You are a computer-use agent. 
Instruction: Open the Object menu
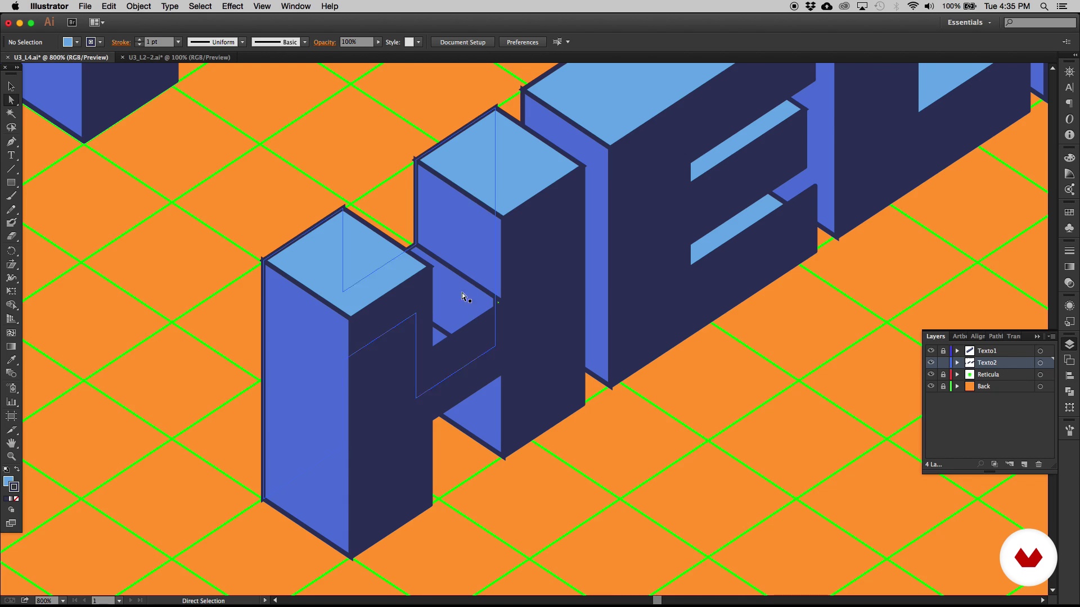pyautogui.click(x=138, y=6)
